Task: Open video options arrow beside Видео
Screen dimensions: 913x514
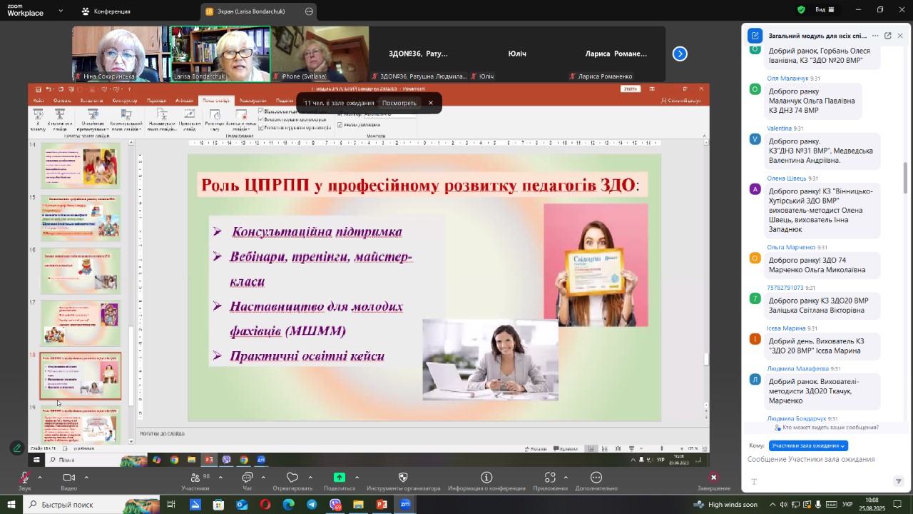Action: [x=86, y=477]
